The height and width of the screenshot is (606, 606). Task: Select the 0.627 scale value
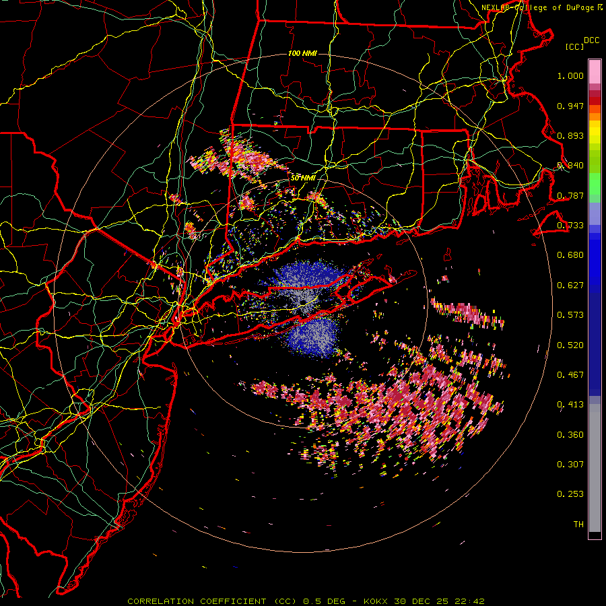pos(570,285)
